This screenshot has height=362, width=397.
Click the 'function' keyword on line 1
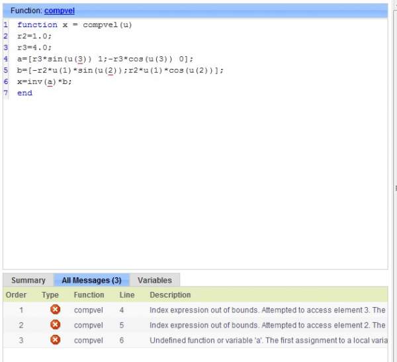pyautogui.click(x=37, y=25)
